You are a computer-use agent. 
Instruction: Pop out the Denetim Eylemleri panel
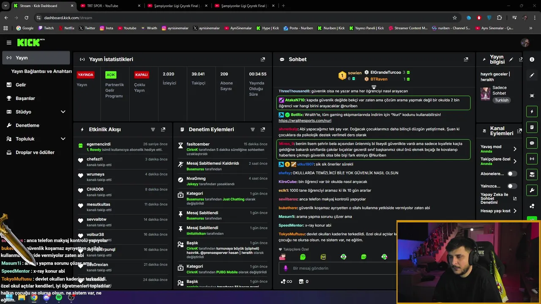[x=263, y=130]
